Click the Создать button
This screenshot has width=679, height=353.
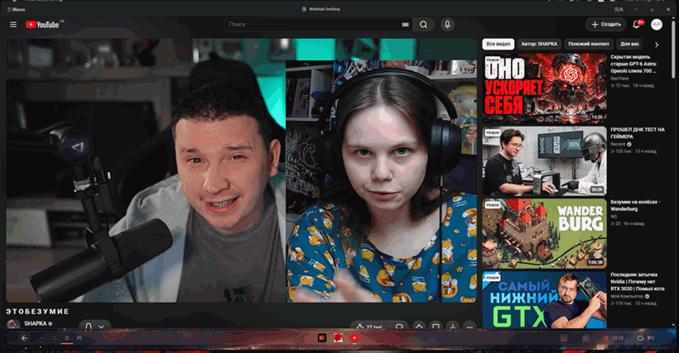(x=606, y=24)
